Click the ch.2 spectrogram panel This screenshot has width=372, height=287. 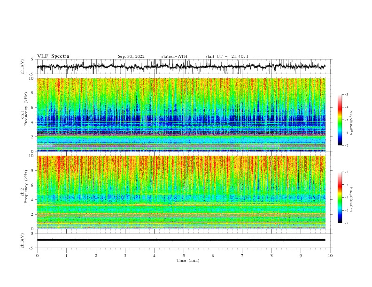(181, 192)
